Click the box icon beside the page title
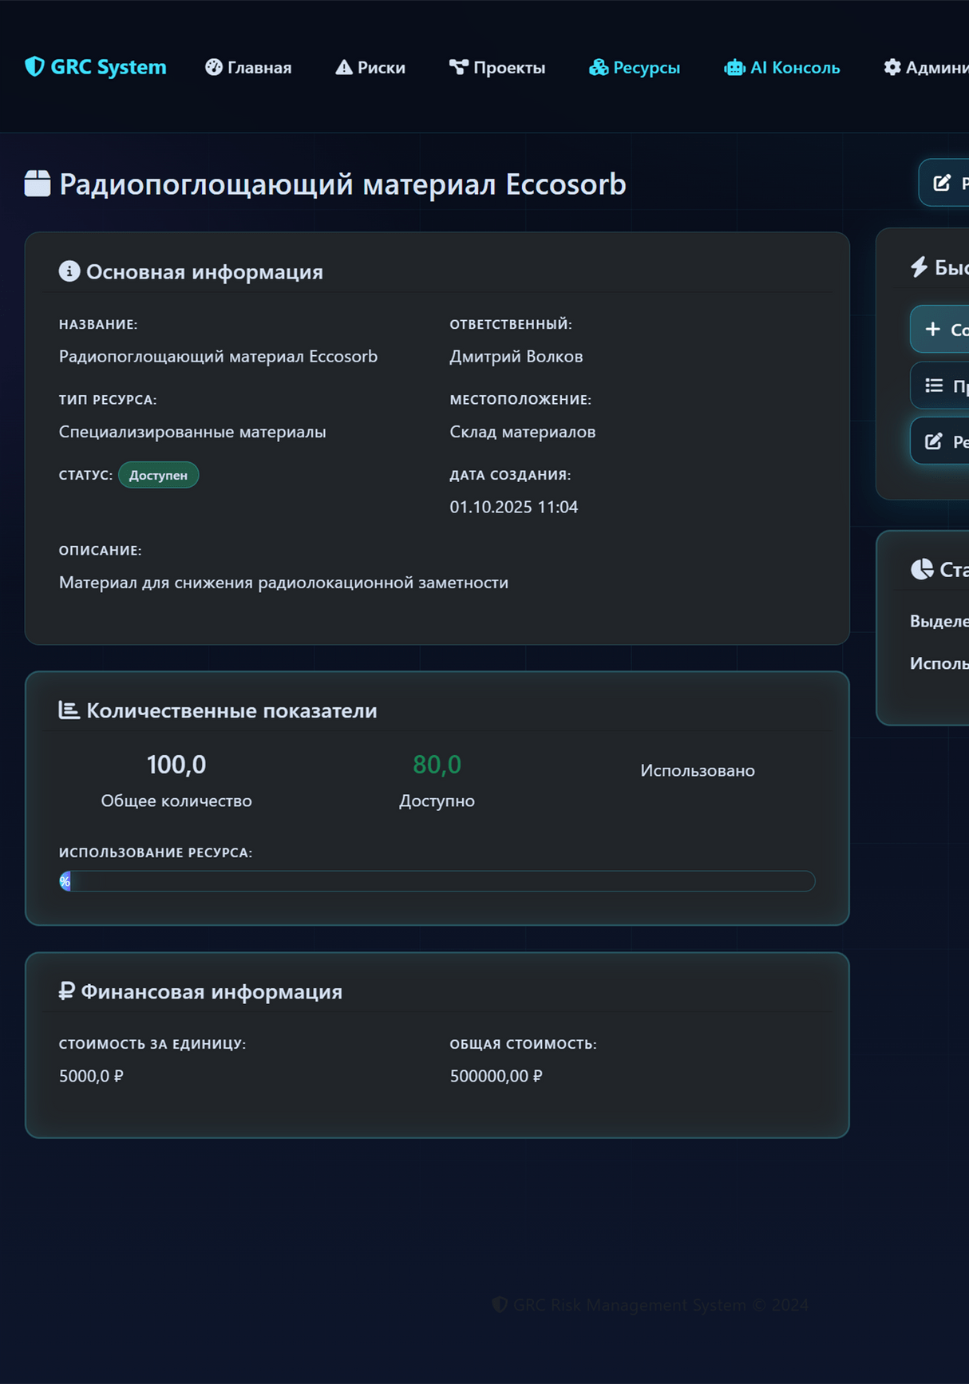Image resolution: width=969 pixels, height=1384 pixels. (x=38, y=184)
